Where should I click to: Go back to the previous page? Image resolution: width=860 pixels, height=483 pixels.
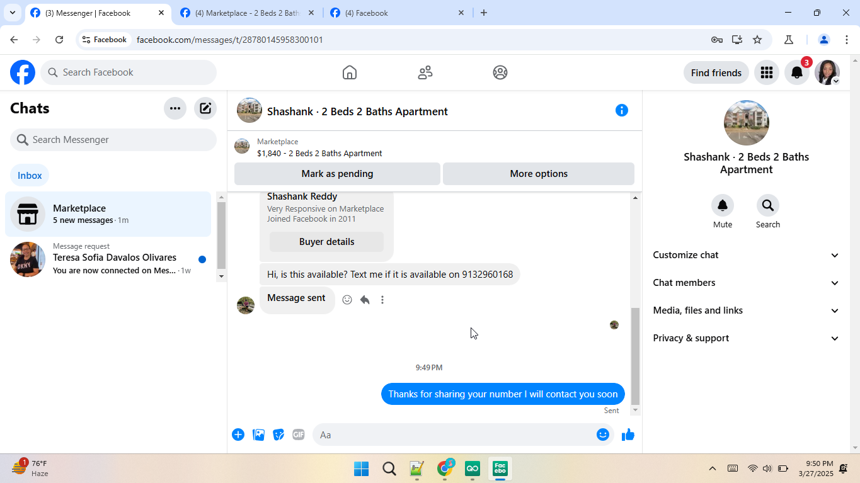[x=14, y=40]
